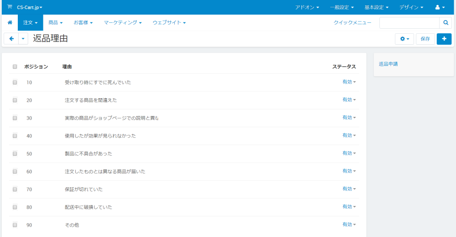Open the user account icon menu
Screen dimensions: 456x237
tap(440, 7)
